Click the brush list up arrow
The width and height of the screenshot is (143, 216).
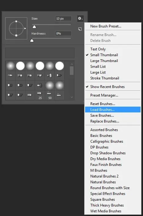coord(72,64)
